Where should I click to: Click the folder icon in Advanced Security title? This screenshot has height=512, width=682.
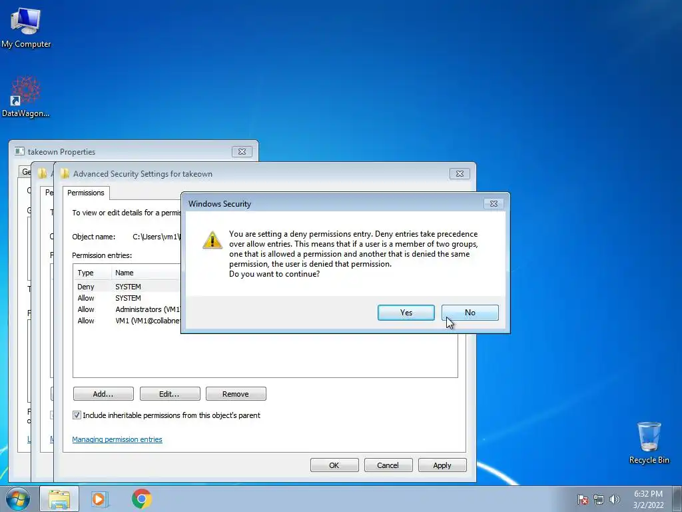click(x=65, y=174)
